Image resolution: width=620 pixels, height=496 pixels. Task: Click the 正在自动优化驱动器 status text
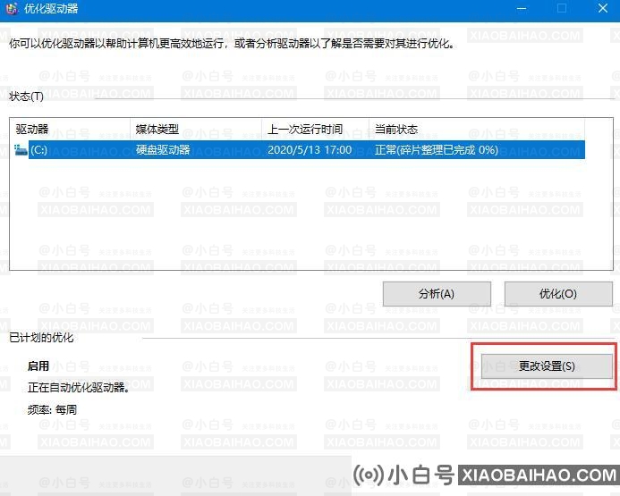79,387
